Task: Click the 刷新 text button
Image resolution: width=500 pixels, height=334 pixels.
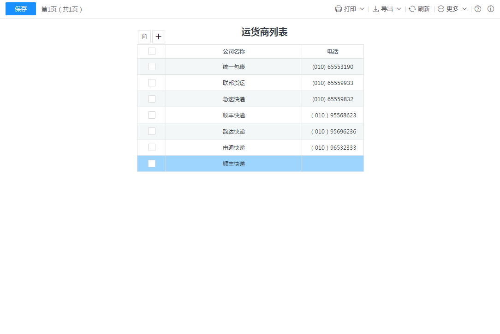Action: coord(423,9)
